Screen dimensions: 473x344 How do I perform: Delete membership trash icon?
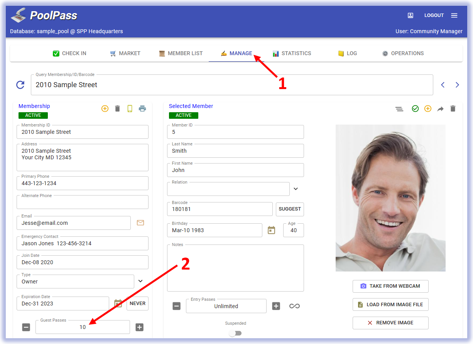click(118, 109)
